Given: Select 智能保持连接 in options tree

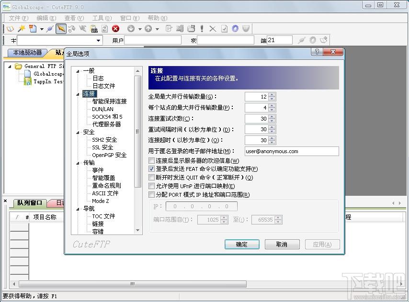Looking at the screenshot, I should (109, 101).
